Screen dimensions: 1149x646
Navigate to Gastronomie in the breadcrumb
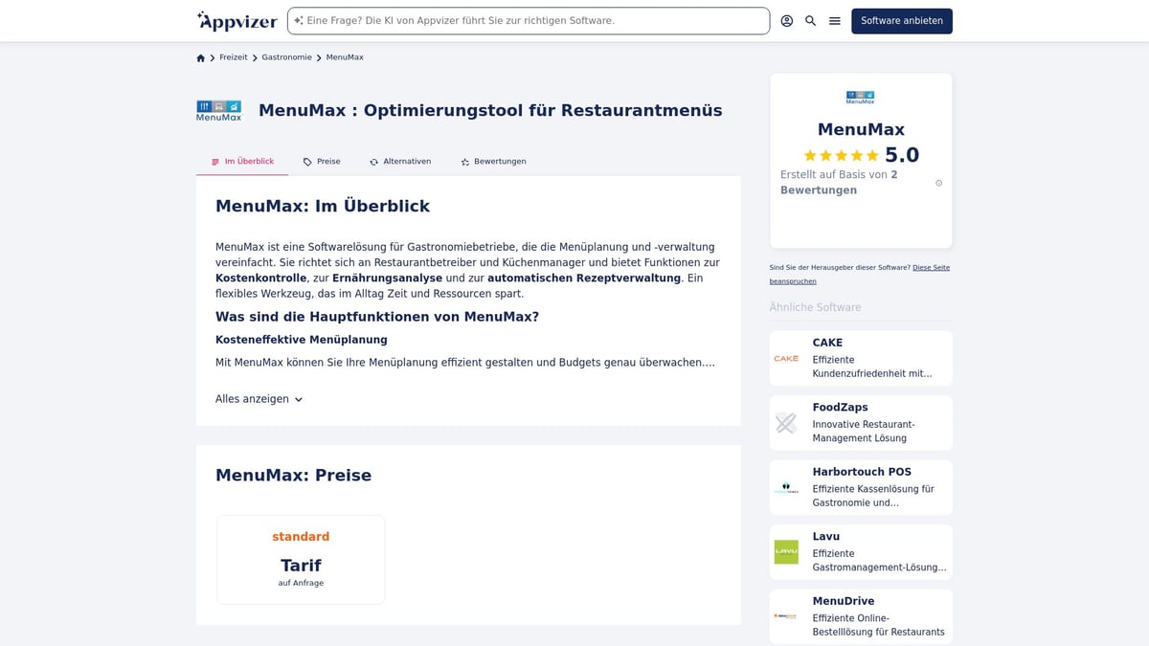point(286,57)
